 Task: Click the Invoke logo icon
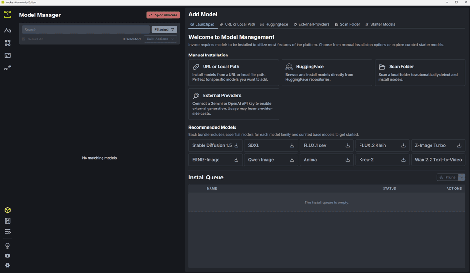click(x=8, y=15)
